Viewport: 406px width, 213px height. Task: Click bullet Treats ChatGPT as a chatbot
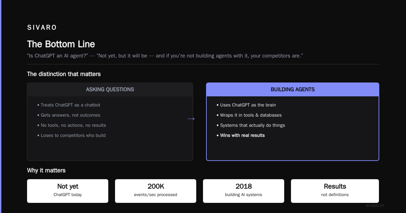pyautogui.click(x=69, y=105)
